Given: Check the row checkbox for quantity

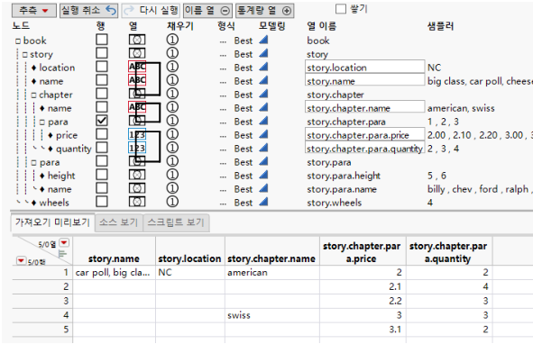Looking at the screenshot, I should (x=102, y=148).
